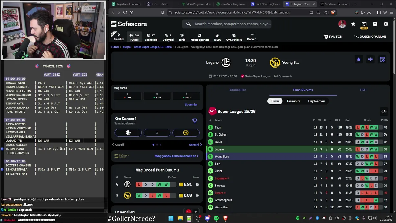Viewport: 396px width, 223px height.
Task: Open Discord from the taskbar
Action: [207, 218]
